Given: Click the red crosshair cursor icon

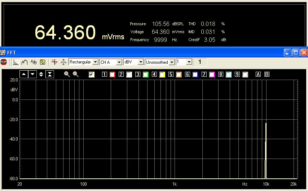Looking at the screenshot, I should coord(54,62).
